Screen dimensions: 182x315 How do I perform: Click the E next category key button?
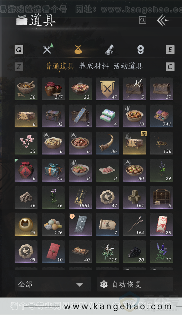click(x=170, y=50)
